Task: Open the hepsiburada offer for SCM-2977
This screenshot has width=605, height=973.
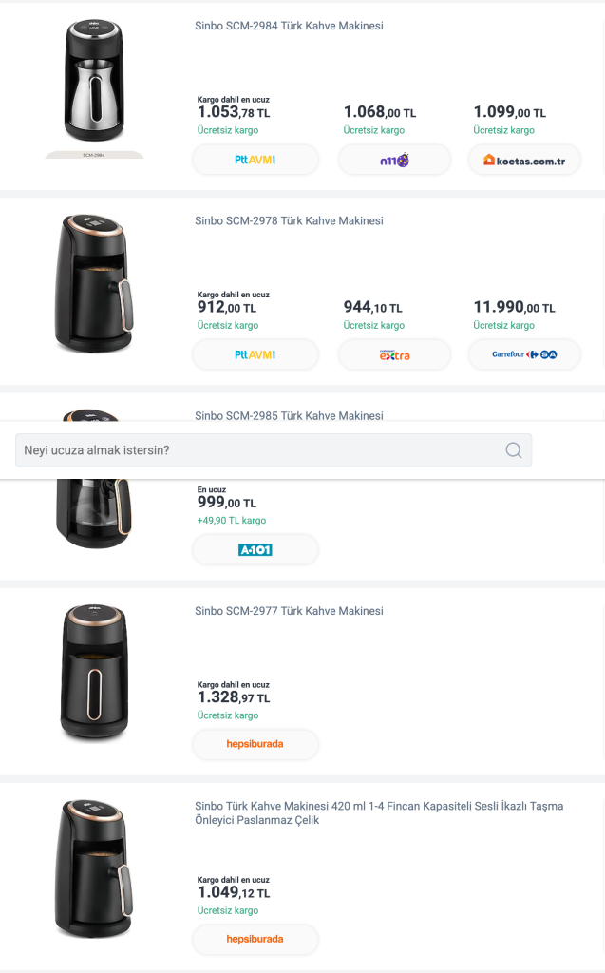Action: (x=255, y=744)
